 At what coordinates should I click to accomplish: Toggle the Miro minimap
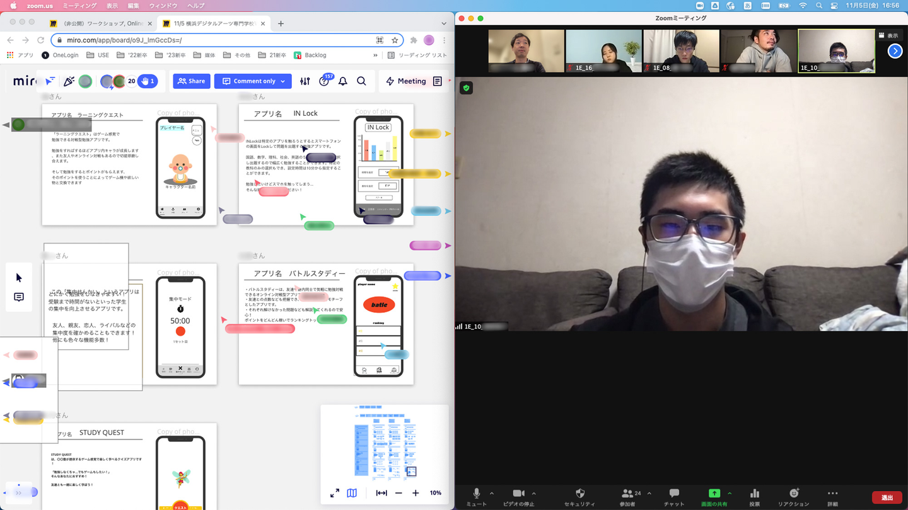pos(352,493)
